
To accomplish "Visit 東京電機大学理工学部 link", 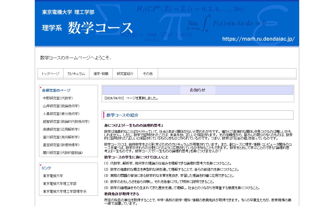I will [60, 184].
